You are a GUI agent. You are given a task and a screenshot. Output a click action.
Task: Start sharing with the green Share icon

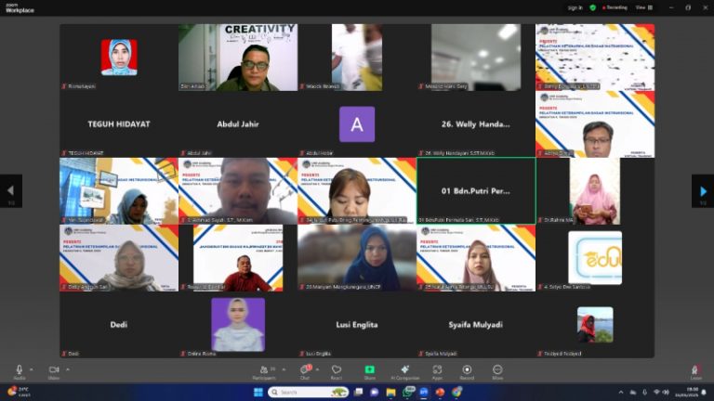point(370,371)
